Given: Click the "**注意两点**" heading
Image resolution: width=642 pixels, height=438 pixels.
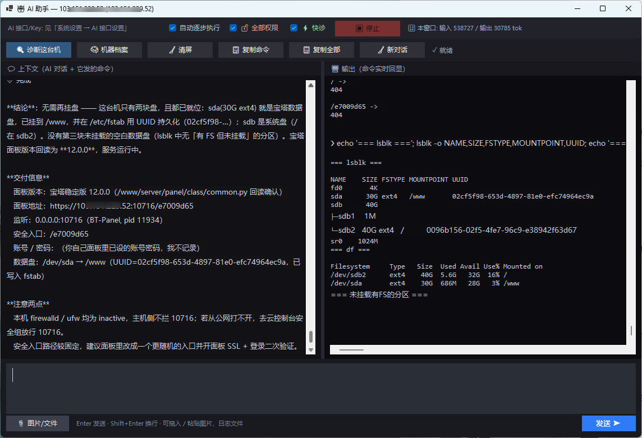Looking at the screenshot, I should 28,304.
